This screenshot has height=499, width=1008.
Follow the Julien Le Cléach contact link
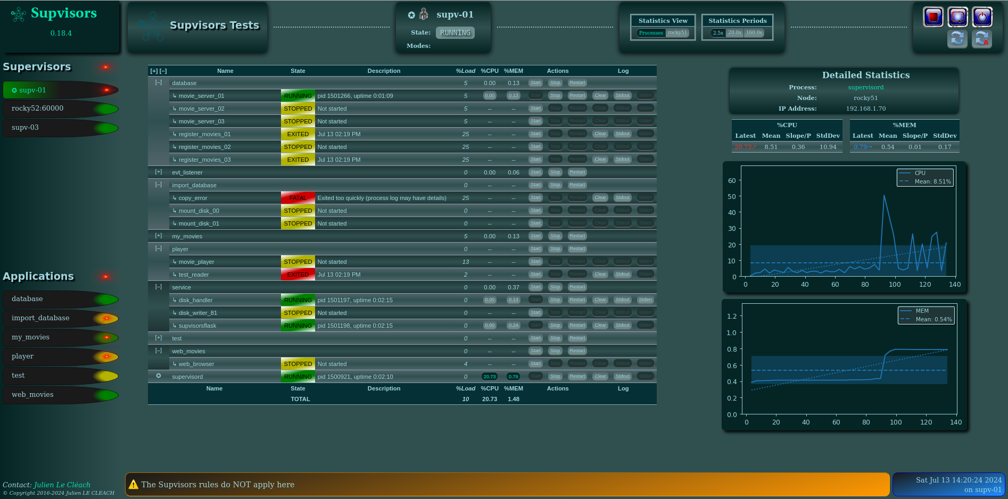click(62, 485)
